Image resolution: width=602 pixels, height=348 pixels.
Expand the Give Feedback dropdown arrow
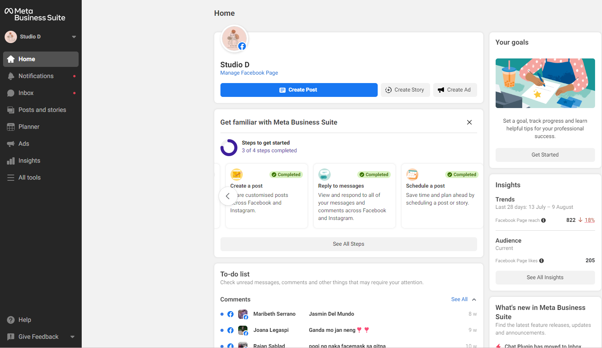(x=72, y=337)
